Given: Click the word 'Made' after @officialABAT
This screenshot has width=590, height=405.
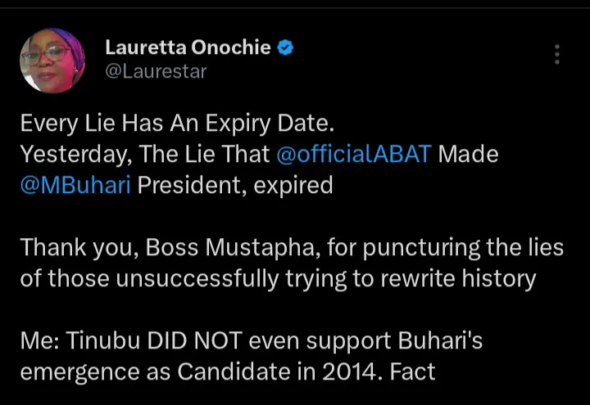Looking at the screenshot, I should pyautogui.click(x=468, y=154).
